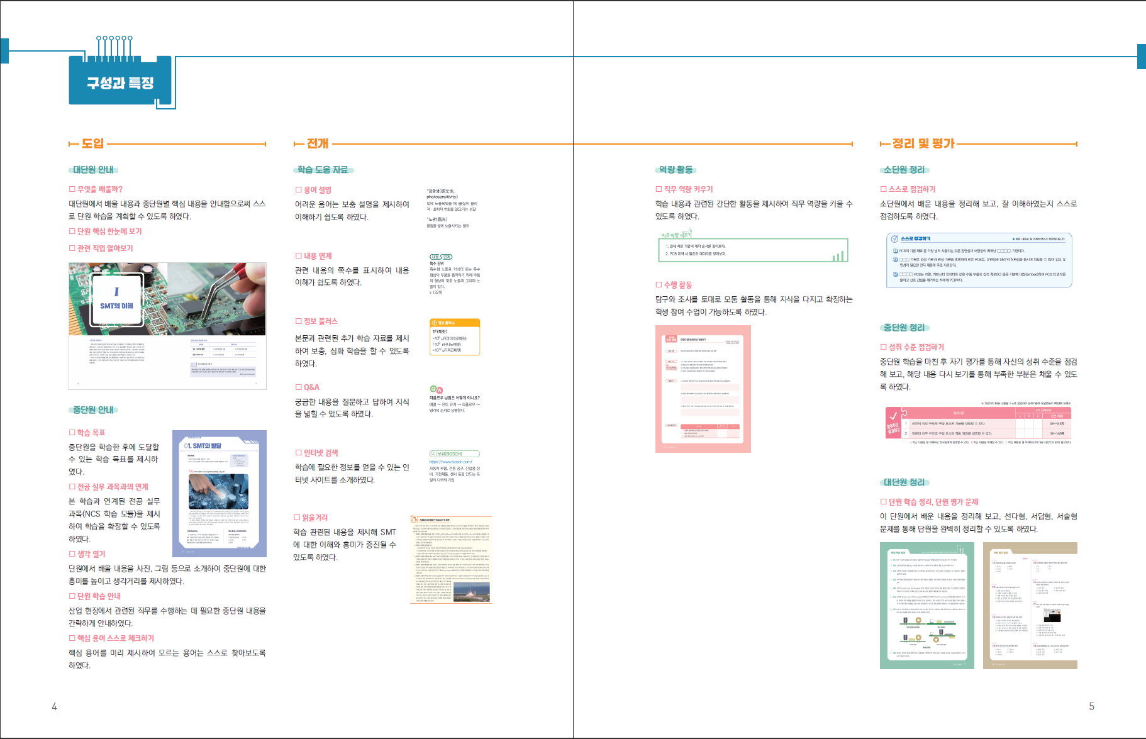Click the 보쉬(BOSCH) search field

[x=454, y=453]
